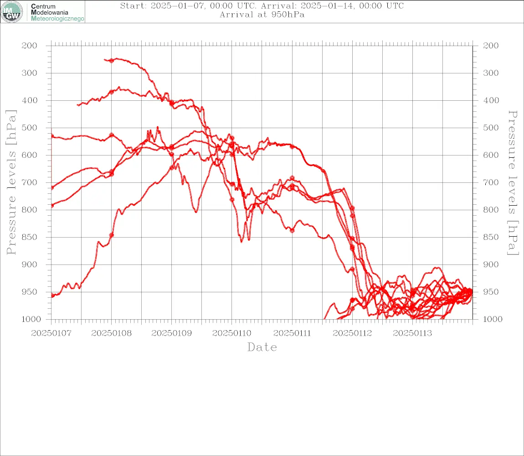Click the right y-axis label 200
This screenshot has height=456, width=524.
tap(491, 46)
